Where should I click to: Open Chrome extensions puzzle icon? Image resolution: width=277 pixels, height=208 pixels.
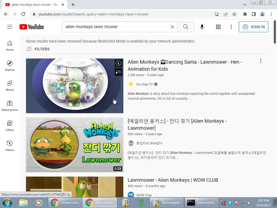[245, 14]
